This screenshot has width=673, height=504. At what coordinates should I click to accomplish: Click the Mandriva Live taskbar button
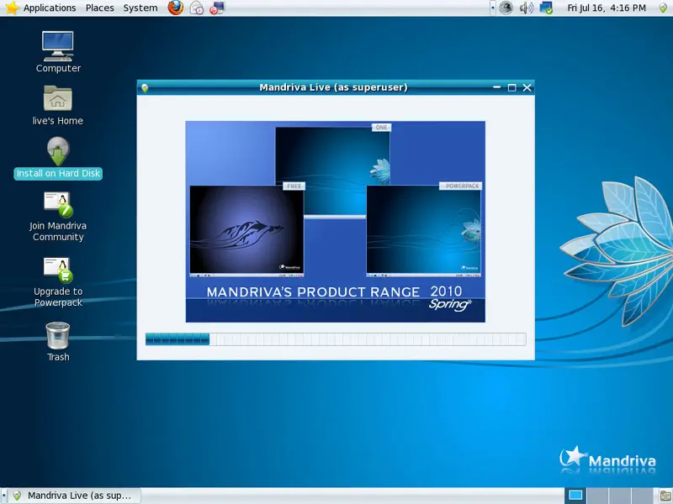[75, 496]
